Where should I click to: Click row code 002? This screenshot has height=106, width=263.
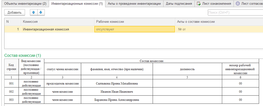[12, 92]
